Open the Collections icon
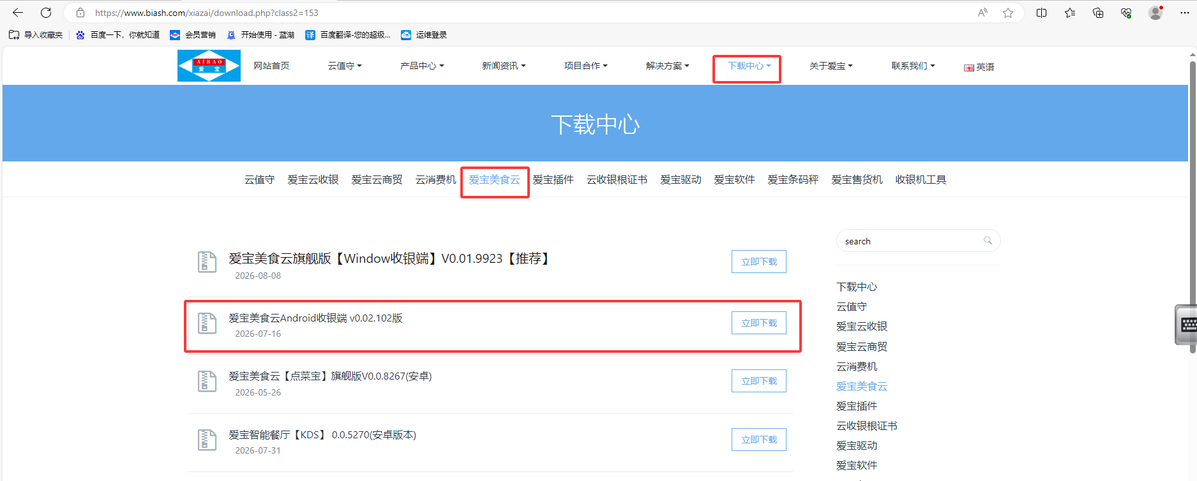The width and height of the screenshot is (1197, 481). (x=1098, y=13)
